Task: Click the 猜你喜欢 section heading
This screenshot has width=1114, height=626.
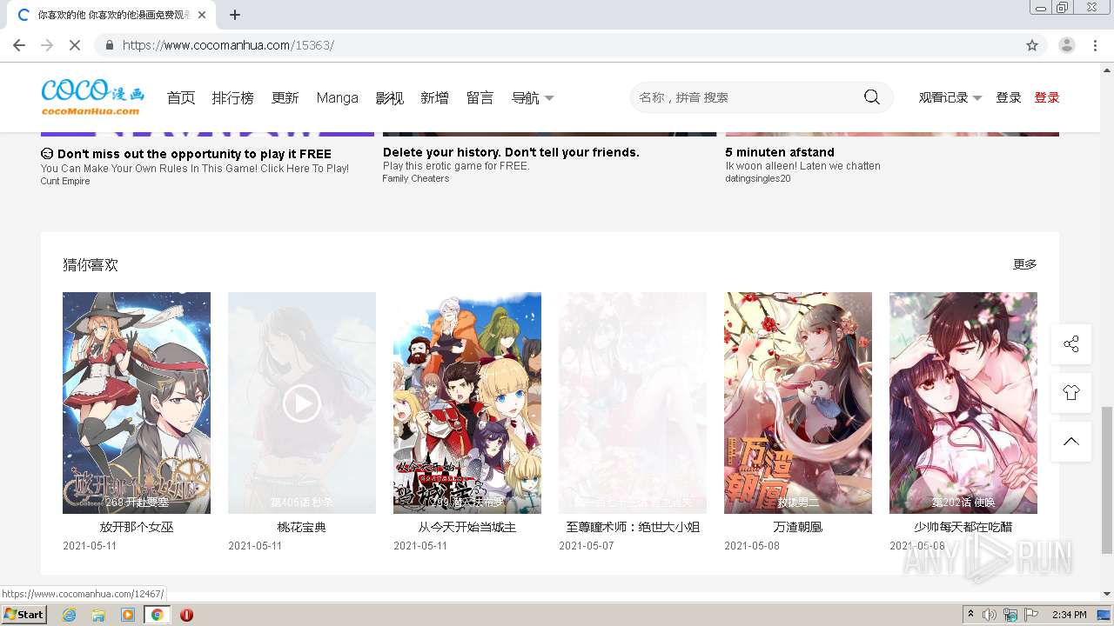Action: (91, 264)
